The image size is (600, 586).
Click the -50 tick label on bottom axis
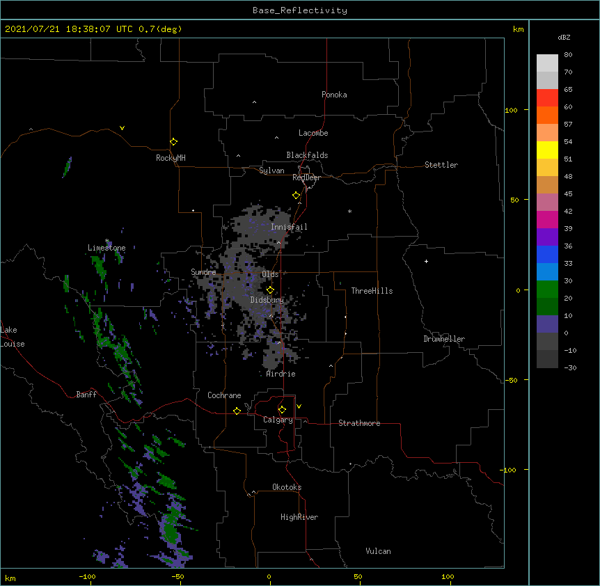coord(177,576)
